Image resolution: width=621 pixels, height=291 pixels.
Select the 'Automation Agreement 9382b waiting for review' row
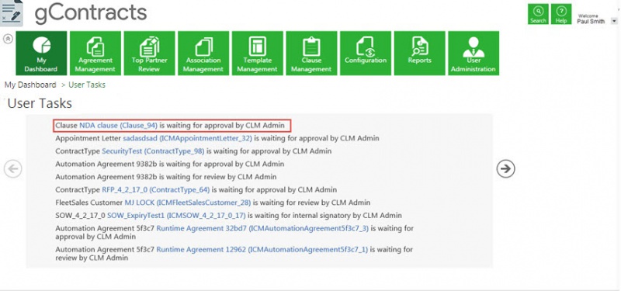coord(166,177)
